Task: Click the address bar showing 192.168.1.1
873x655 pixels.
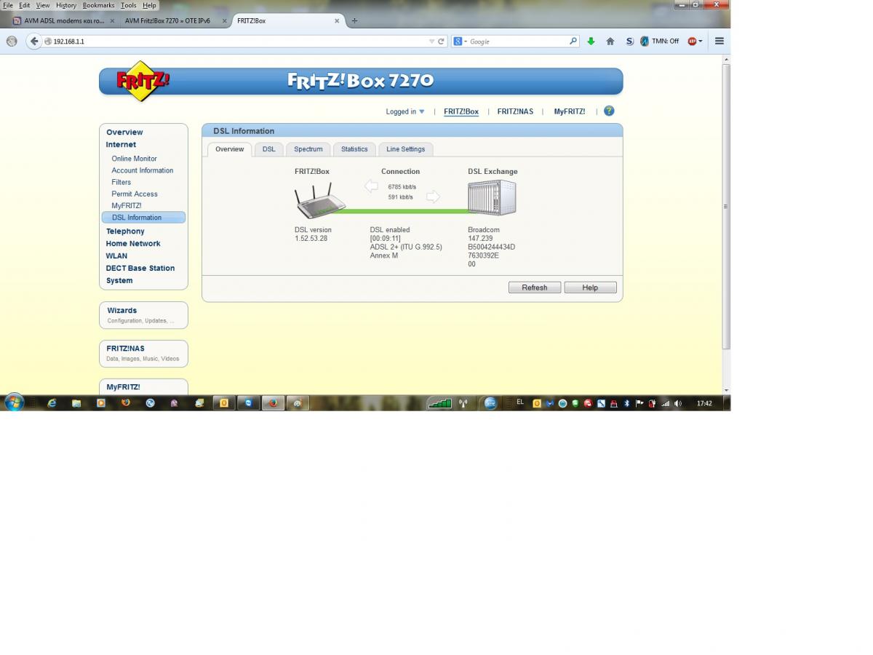Action: click(236, 41)
